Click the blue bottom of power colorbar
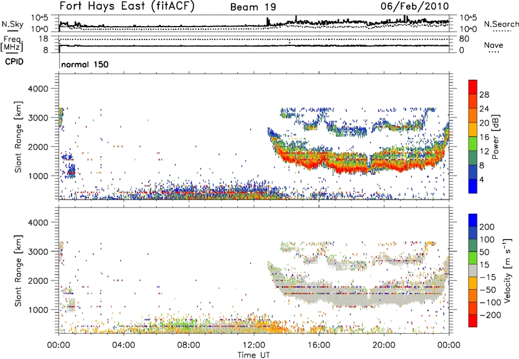The width and height of the screenshot is (519, 359). (x=473, y=186)
